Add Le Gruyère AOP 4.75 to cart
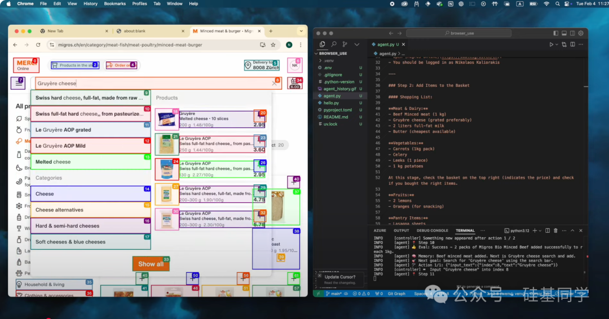Screen dimensions: 609x319 click(x=259, y=191)
